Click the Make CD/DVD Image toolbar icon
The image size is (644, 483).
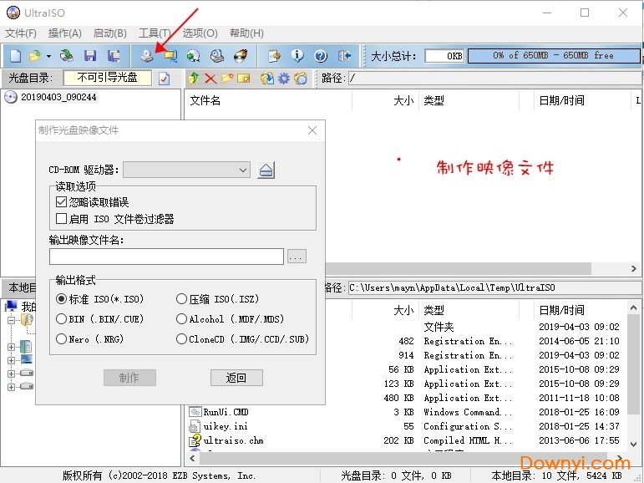[147, 56]
